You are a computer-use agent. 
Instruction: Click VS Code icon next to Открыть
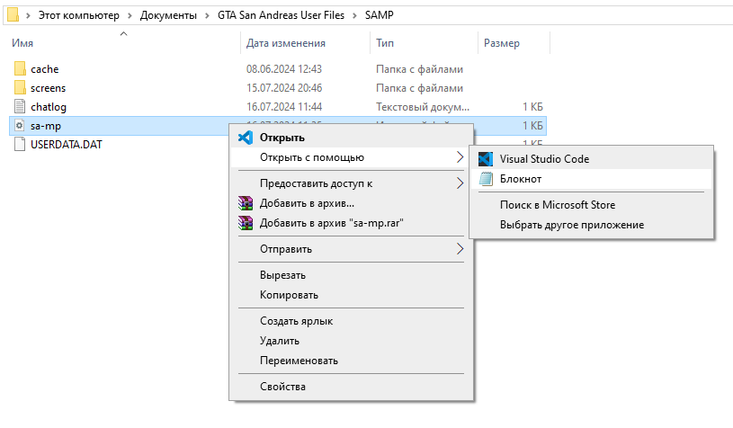click(244, 138)
